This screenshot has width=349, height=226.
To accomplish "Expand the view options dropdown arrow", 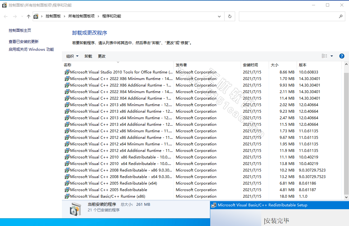I will click(x=332, y=56).
